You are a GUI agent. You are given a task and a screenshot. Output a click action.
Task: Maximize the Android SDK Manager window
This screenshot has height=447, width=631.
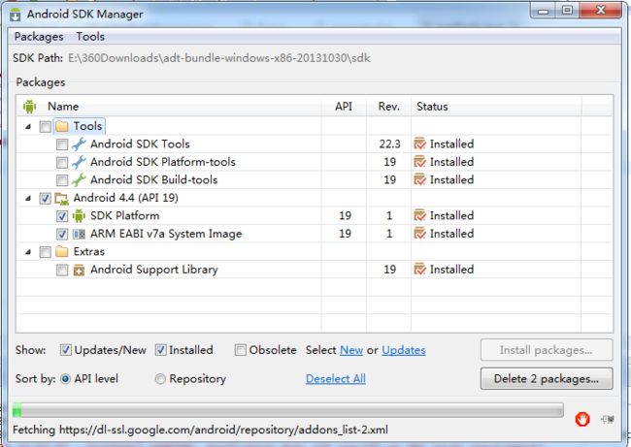[567, 11]
